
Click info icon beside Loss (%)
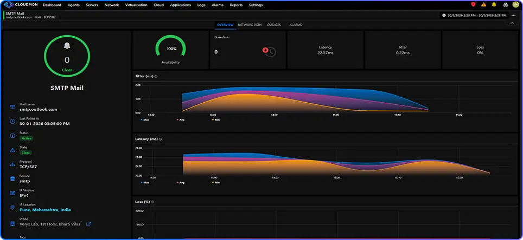(x=153, y=202)
